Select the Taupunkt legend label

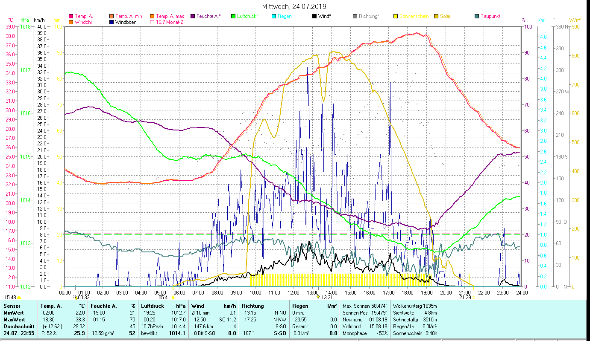tap(490, 16)
